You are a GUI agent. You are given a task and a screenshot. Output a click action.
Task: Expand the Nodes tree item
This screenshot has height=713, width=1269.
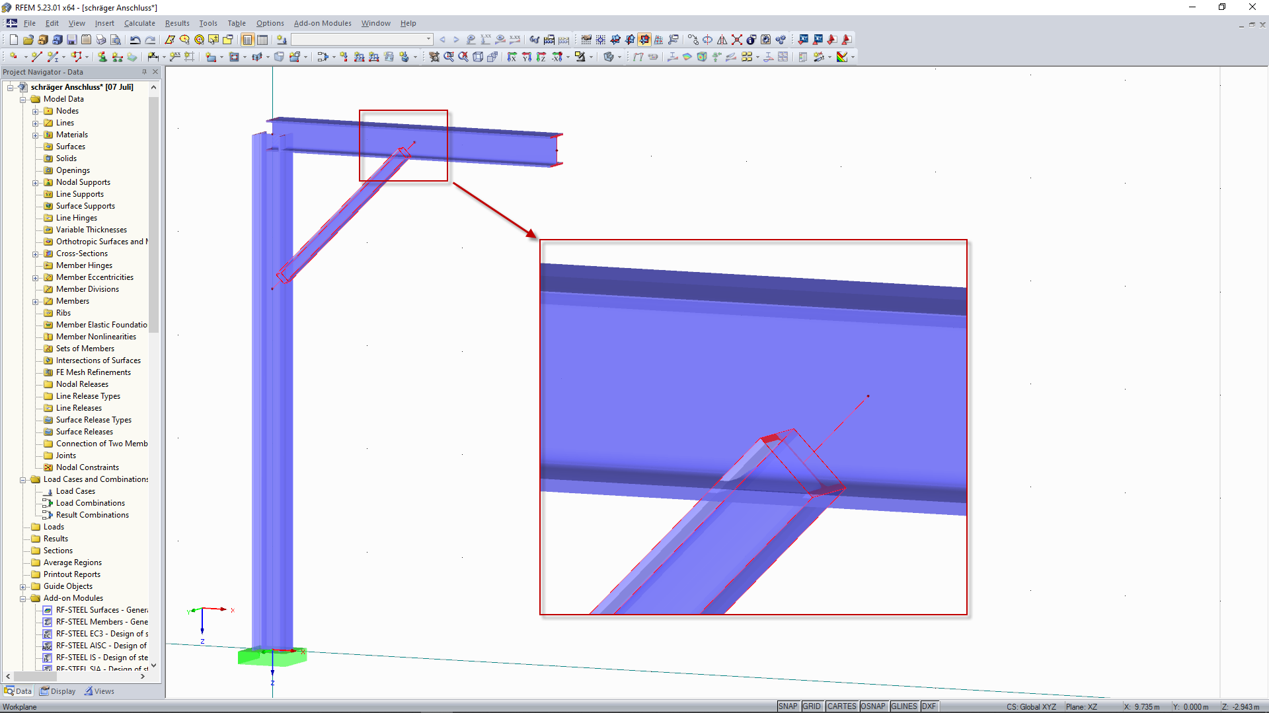[36, 110]
